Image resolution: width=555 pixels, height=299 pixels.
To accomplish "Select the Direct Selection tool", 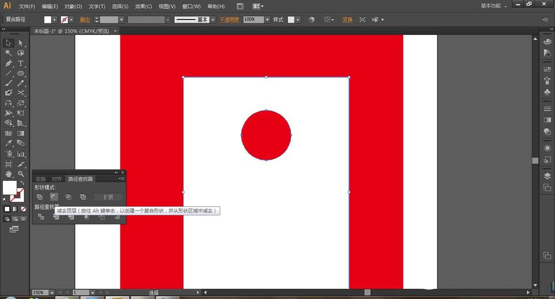I will click(x=21, y=43).
